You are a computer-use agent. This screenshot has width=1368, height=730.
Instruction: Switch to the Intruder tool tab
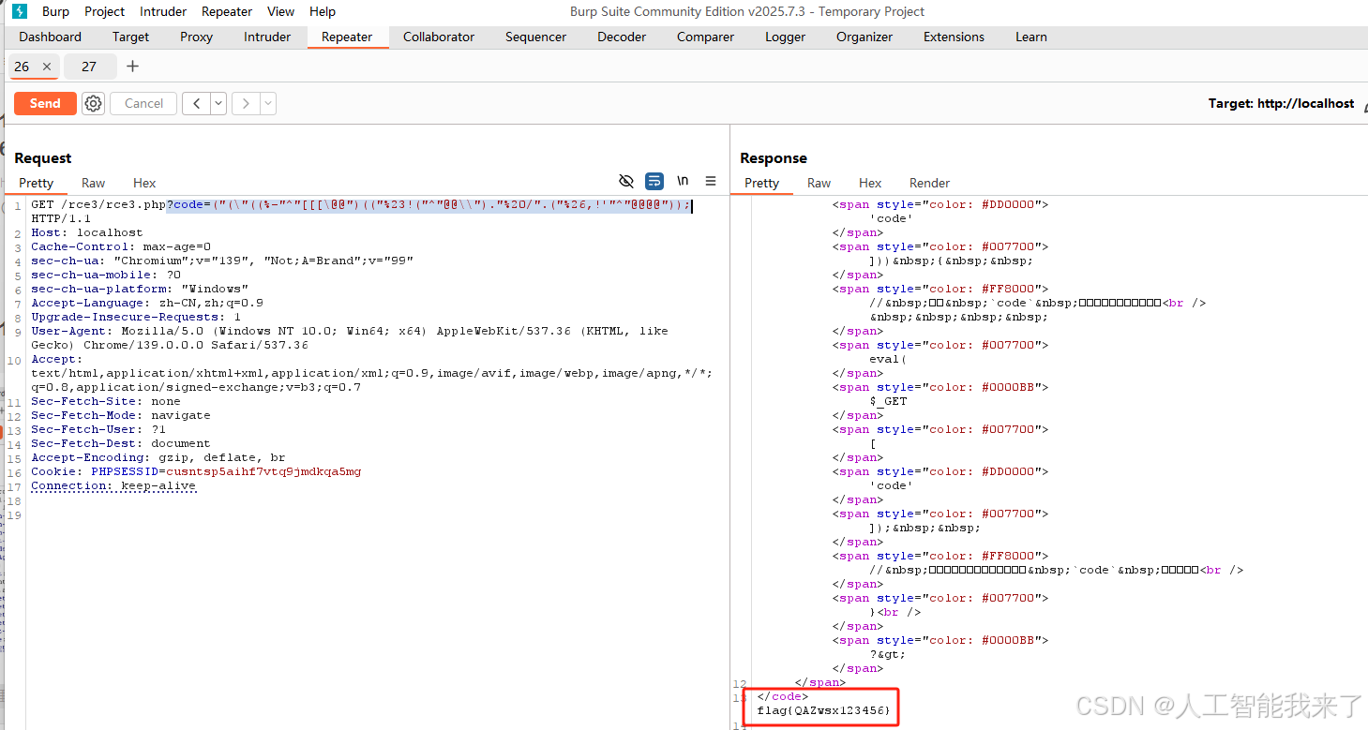267,37
